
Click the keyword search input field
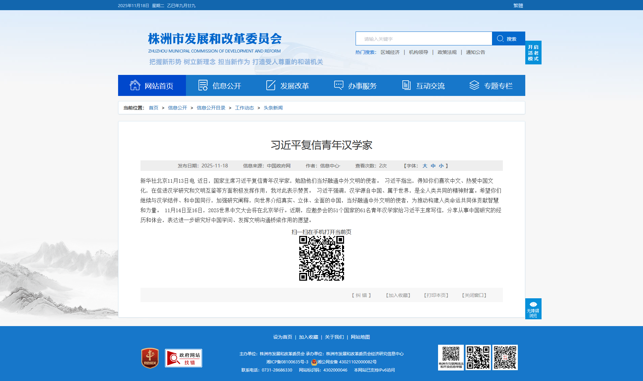pos(423,39)
